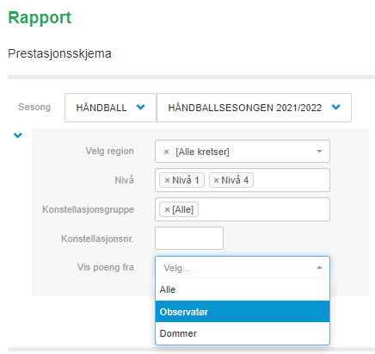This screenshot has width=375, height=354.
Task: Click empty area in Konstellasjonsgruppe field
Action: (264, 209)
